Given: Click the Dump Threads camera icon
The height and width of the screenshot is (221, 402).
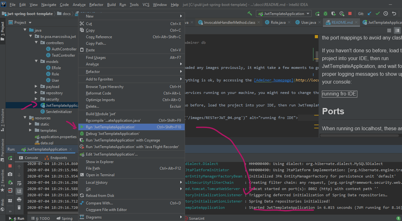Looking at the screenshot, I should (x=10, y=174).
